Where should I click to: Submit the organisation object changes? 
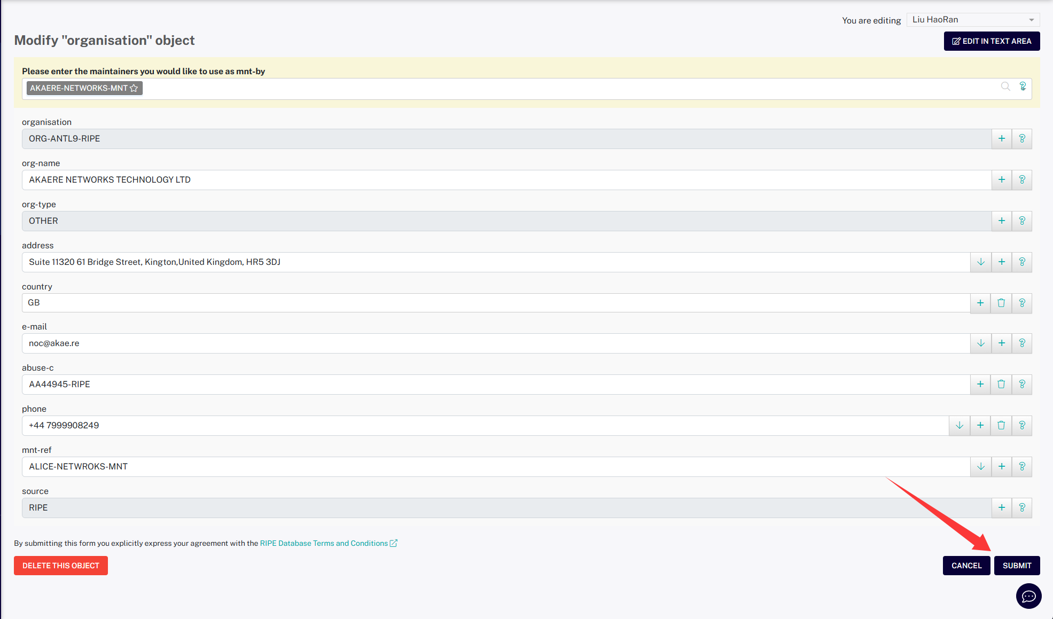pos(1017,566)
